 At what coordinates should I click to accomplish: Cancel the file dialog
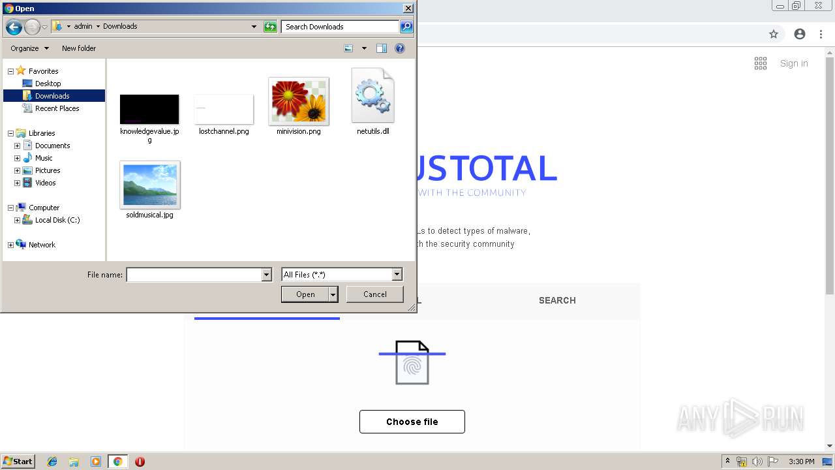[x=375, y=294]
